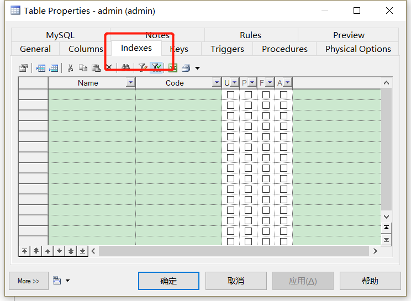Check the U box in the first row
This screenshot has width=411, height=301.
231,94
